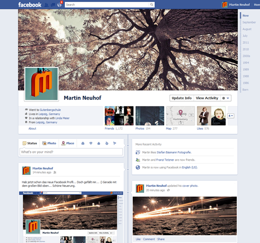
Task: Click the What's on your mind field
Action: (x=71, y=152)
